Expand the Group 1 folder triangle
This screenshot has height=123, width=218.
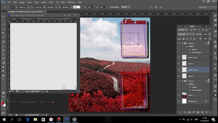pos(183,81)
